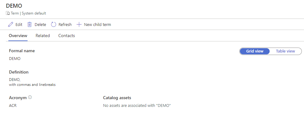304x118 pixels.
Task: Switch to Table view
Action: click(x=285, y=51)
